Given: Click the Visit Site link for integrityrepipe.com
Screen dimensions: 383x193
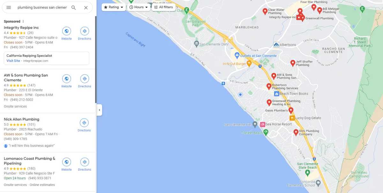Looking at the screenshot, I should [x=13, y=61].
